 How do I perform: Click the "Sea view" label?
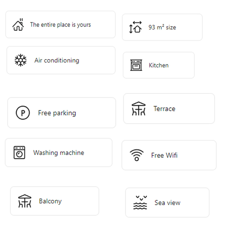click(167, 203)
